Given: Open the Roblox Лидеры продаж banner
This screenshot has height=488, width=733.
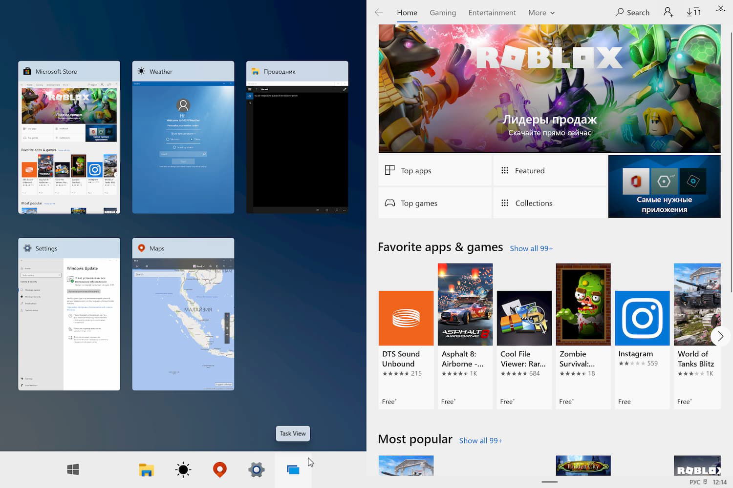Looking at the screenshot, I should (550, 88).
